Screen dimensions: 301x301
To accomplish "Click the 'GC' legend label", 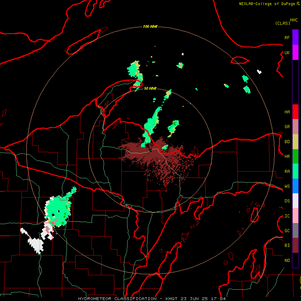I will click(287, 231).
